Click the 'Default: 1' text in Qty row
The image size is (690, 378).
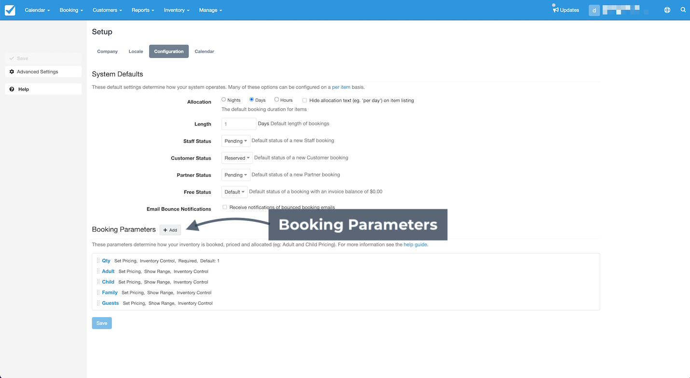210,261
